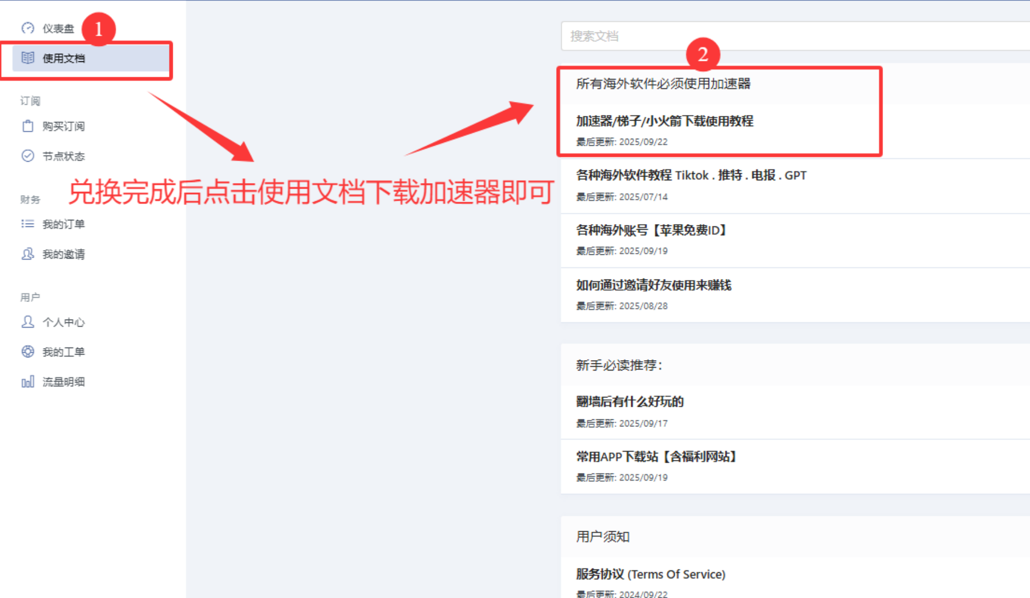
Task: Open 加速器/梯子/小火箭下载使用教程 article
Action: 664,121
